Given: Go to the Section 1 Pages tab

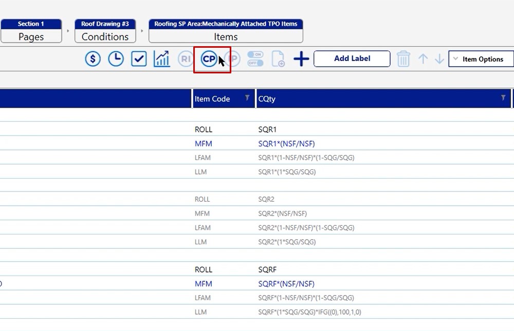Looking at the screenshot, I should tap(31, 31).
